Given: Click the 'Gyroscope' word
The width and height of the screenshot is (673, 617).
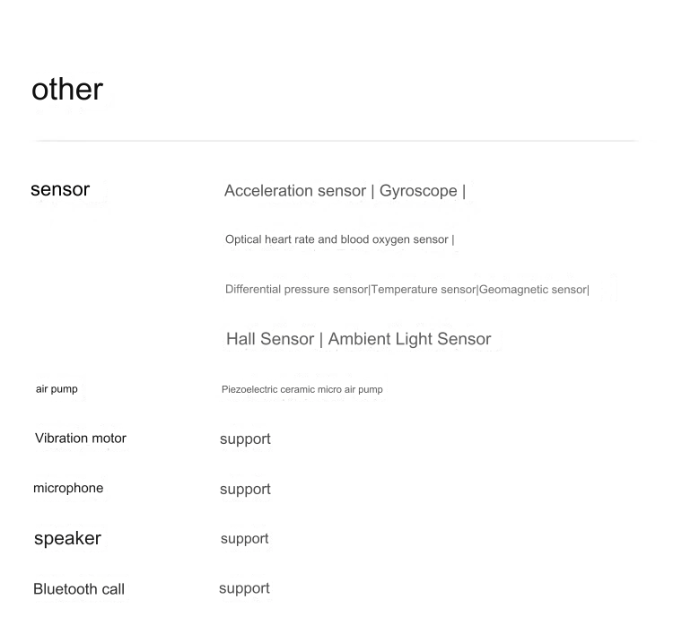Looking at the screenshot, I should tap(418, 190).
